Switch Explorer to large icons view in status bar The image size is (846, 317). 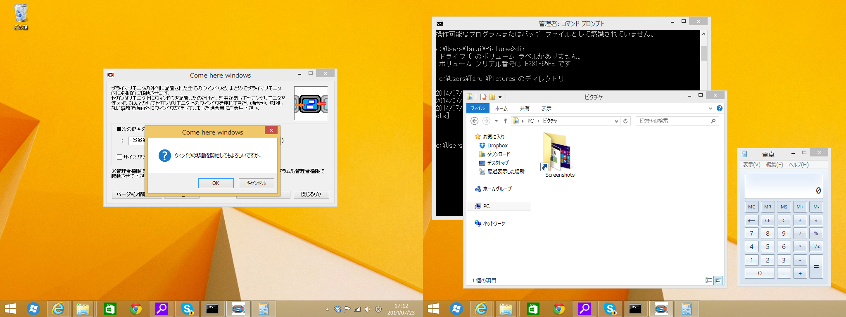coord(718,280)
